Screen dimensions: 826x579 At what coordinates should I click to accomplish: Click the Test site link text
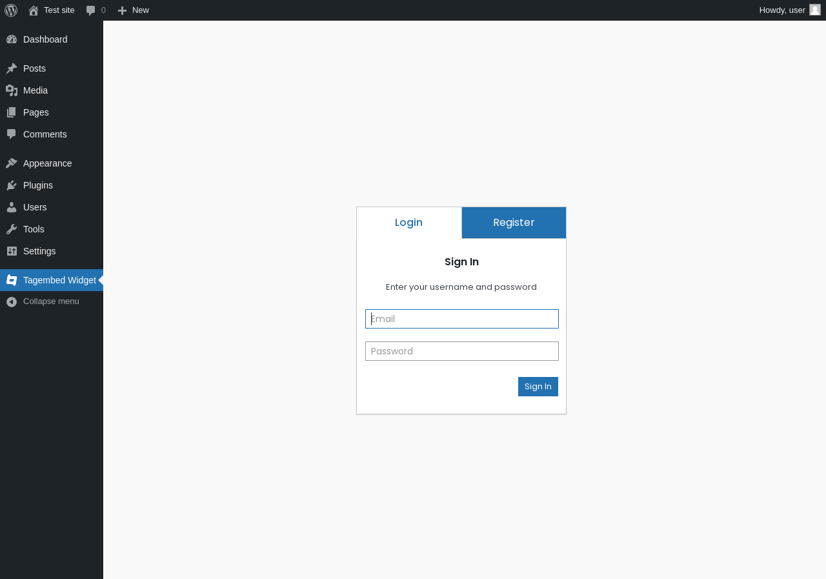(59, 10)
